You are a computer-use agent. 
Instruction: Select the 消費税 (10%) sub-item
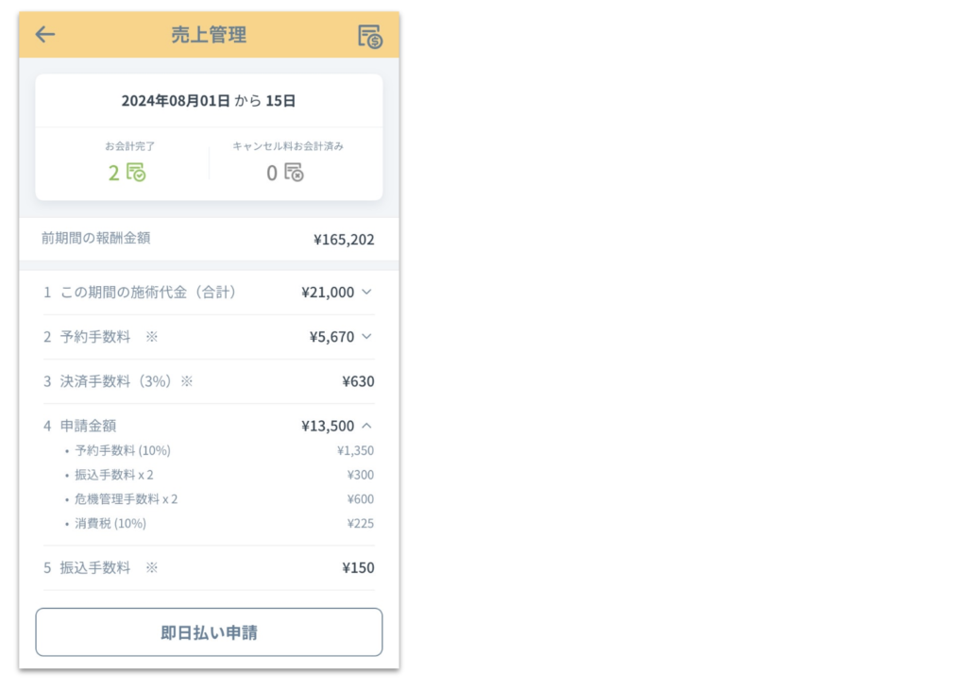click(110, 524)
